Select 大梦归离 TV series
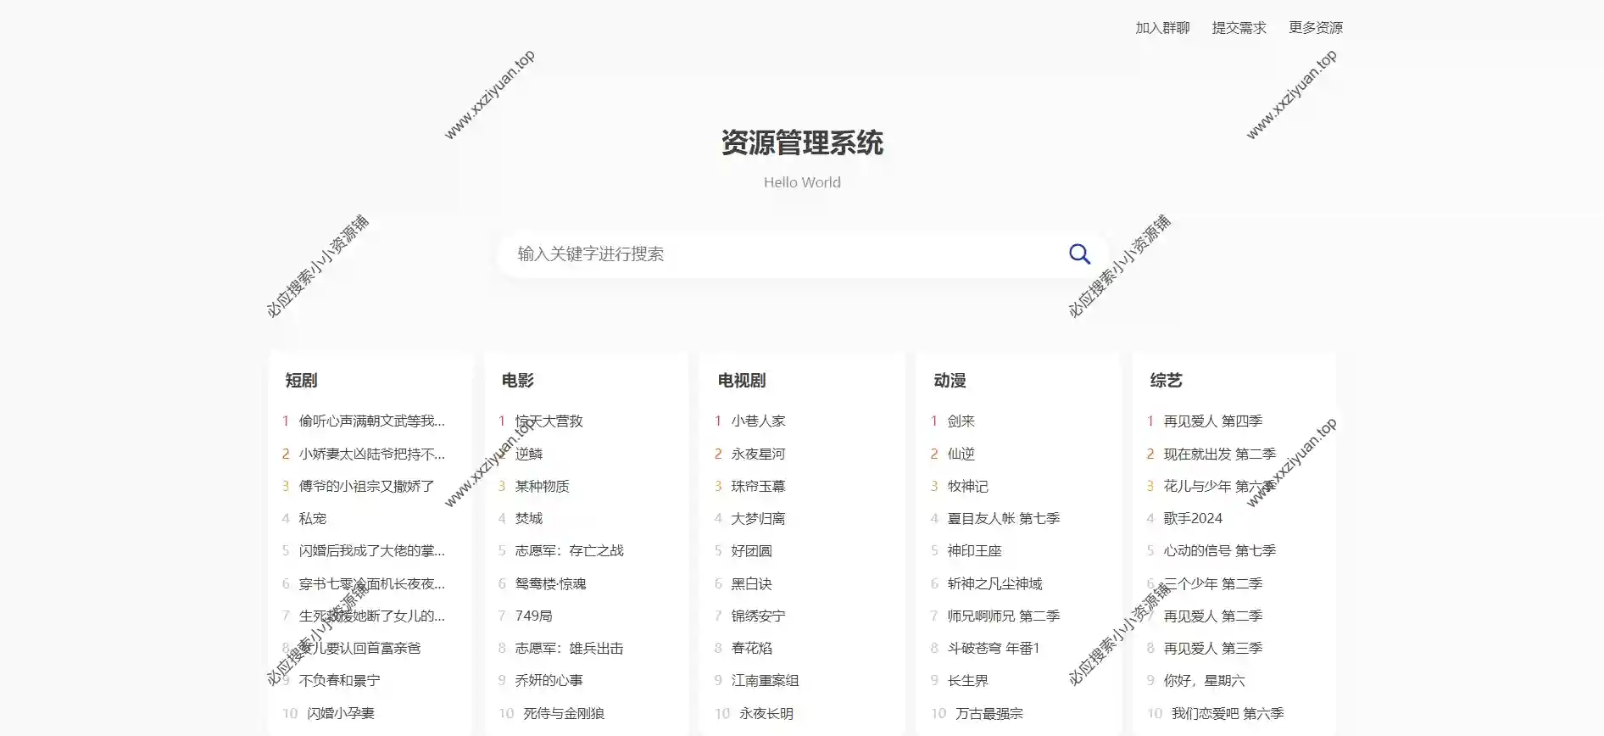This screenshot has height=736, width=1604. [758, 519]
